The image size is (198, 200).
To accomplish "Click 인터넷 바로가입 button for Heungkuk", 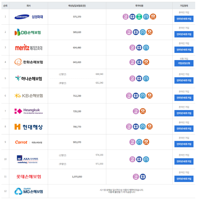I will 184,113.
